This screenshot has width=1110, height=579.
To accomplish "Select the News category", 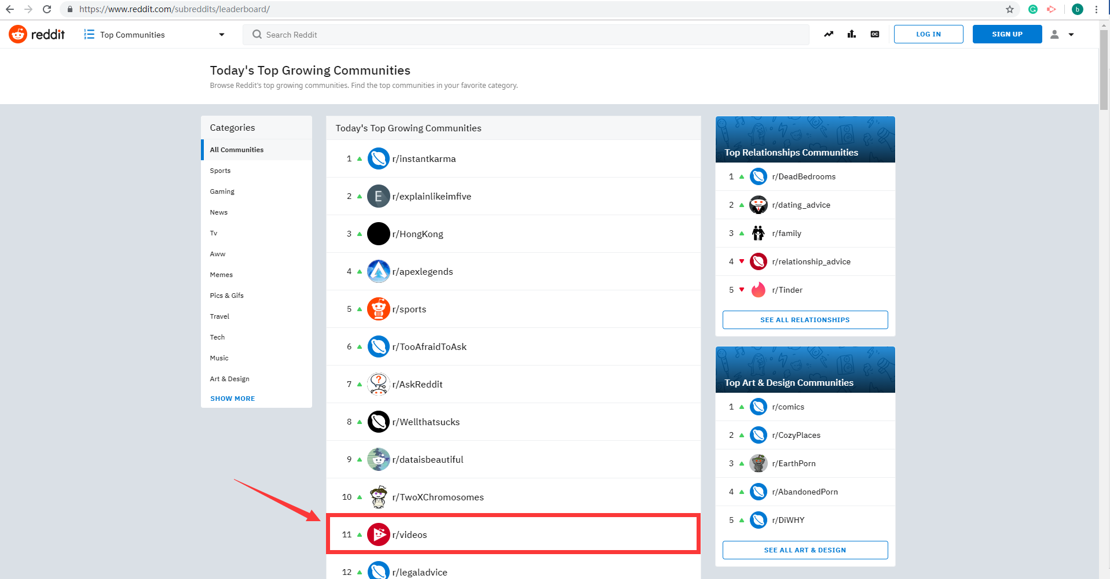I will tap(257, 212).
